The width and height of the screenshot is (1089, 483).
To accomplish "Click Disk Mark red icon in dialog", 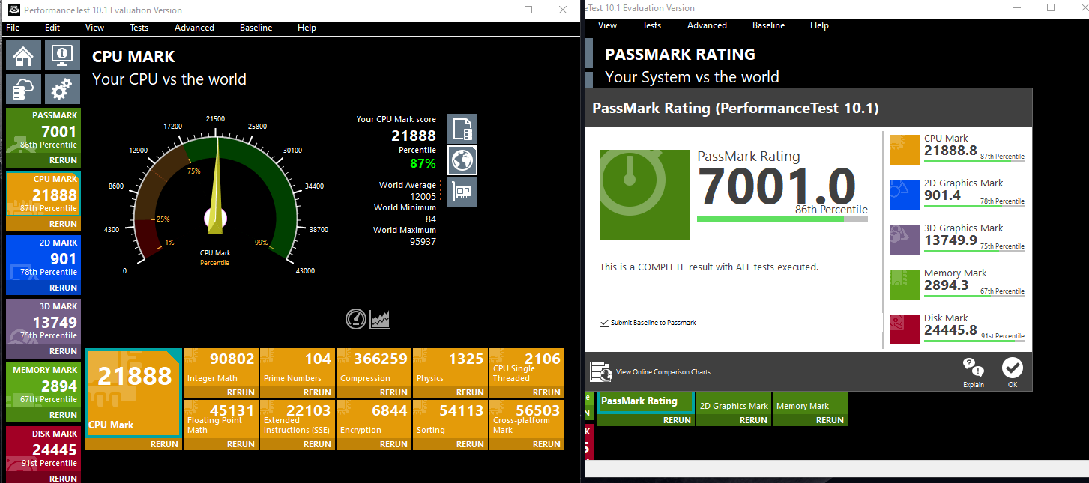I will click(905, 329).
